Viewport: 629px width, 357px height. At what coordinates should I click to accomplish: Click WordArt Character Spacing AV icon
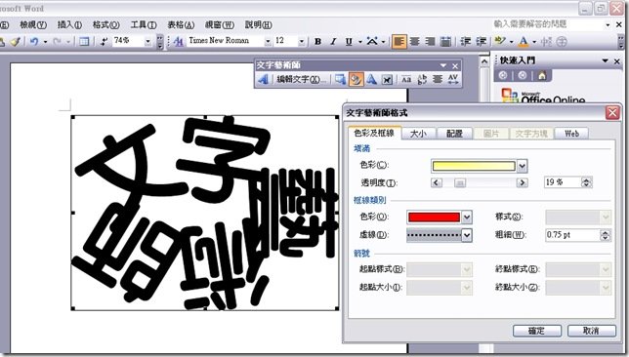click(453, 79)
